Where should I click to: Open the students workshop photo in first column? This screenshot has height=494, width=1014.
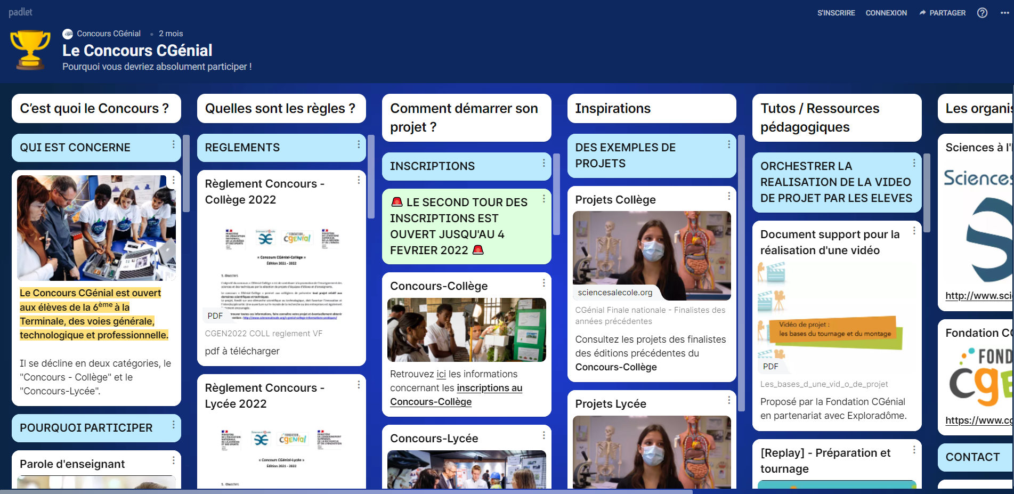(x=96, y=228)
